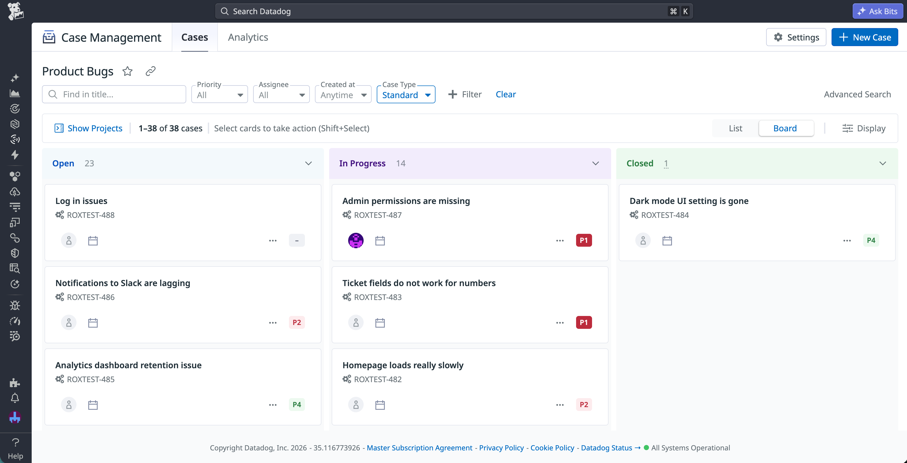Click case ID ROXTEST-484
Screen dimensions: 907x463
click(x=665, y=215)
